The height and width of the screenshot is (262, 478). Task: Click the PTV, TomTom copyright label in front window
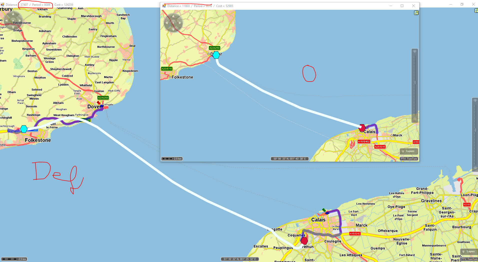point(409,159)
